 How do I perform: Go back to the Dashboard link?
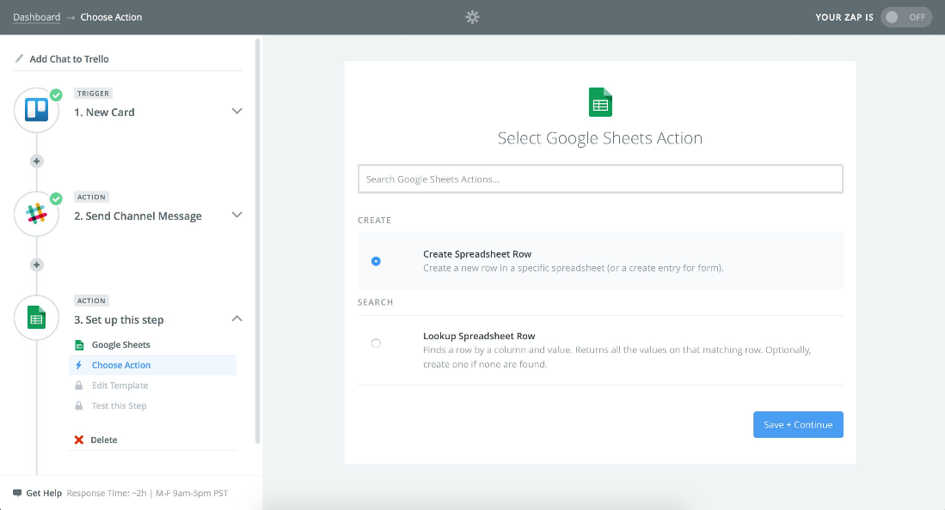(x=37, y=17)
